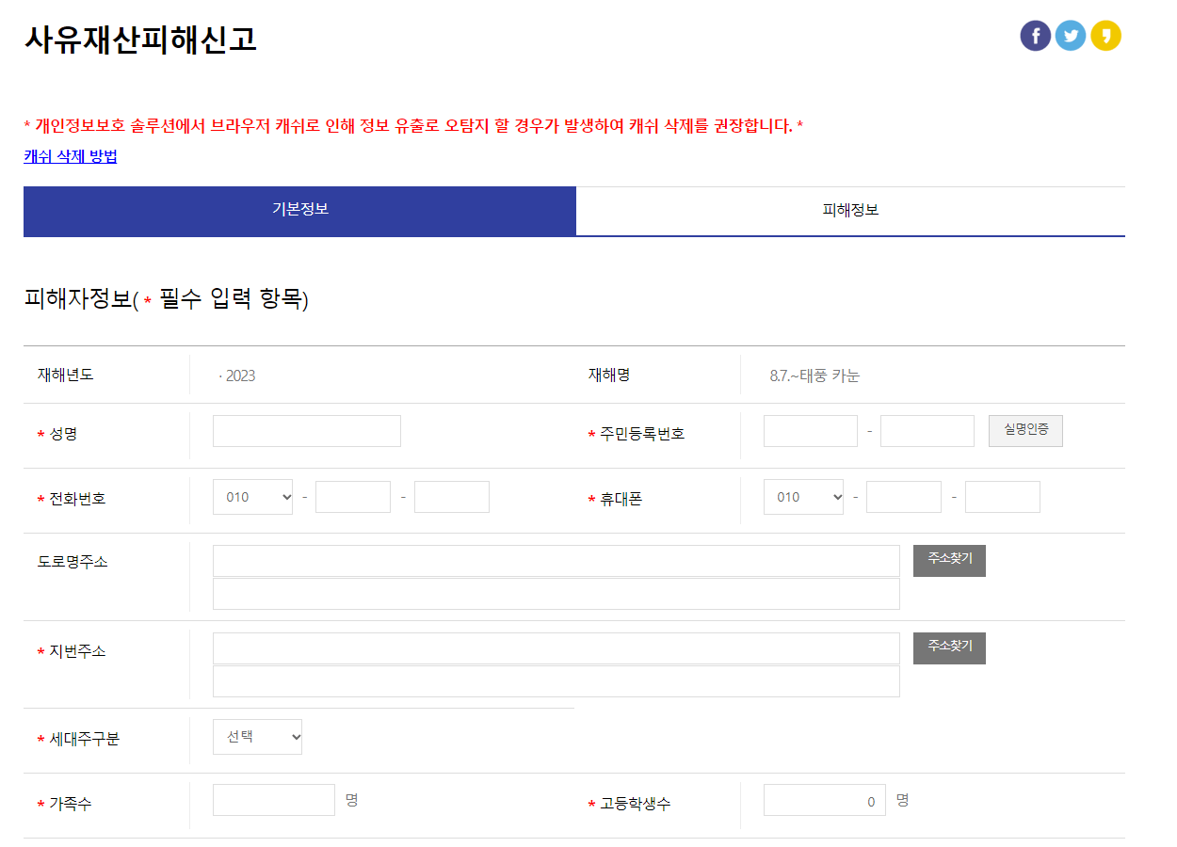Open the Facebook share icon
Viewport: 1177px width, 847px height.
tap(1035, 36)
